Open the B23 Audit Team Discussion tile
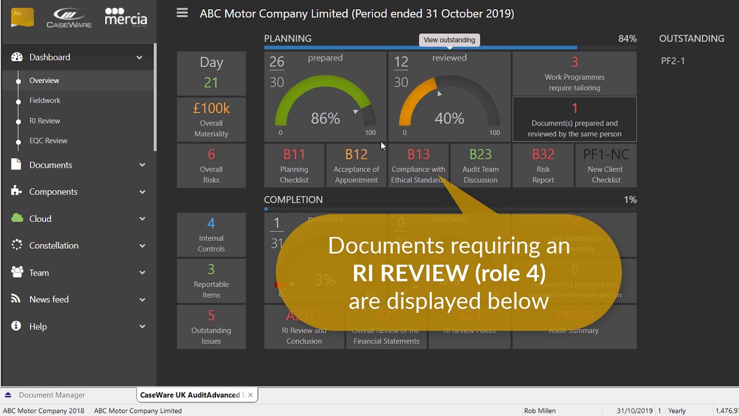Screen dimensions: 739x416 (x=480, y=165)
